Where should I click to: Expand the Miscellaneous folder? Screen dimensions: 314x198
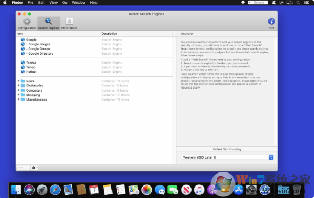18,100
